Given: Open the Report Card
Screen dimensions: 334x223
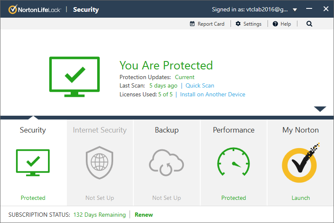Looking at the screenshot, I should point(207,24).
